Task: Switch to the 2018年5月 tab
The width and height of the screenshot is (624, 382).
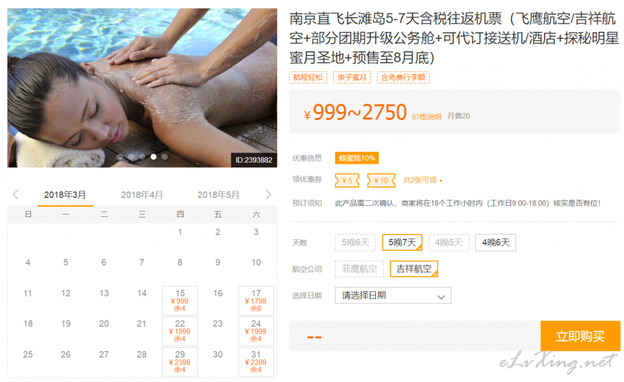Action: click(218, 195)
